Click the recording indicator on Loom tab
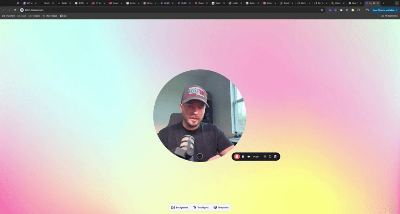 tap(374, 3)
